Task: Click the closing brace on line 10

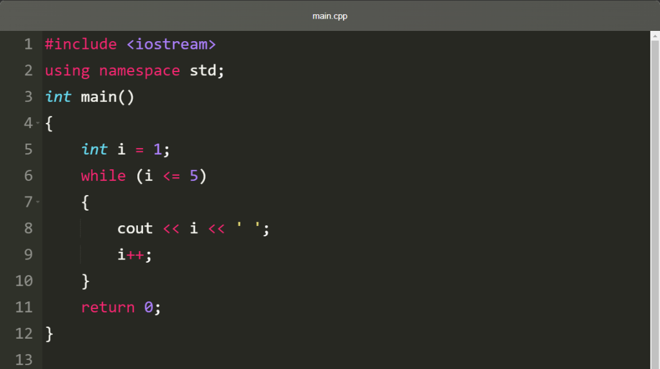Action: [86, 281]
